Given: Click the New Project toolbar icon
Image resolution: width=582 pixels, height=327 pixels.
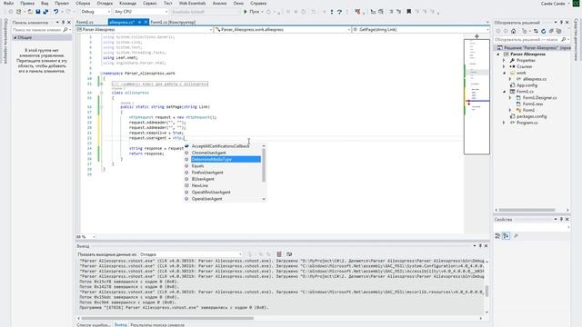Looking at the screenshot, I should pos(18,12).
